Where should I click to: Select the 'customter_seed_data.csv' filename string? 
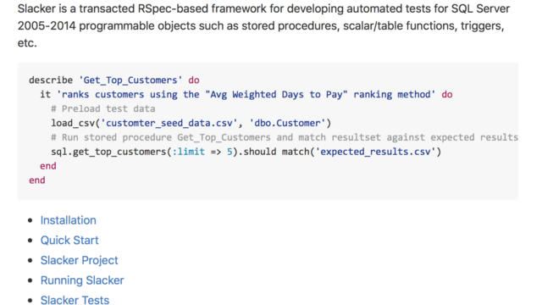(169, 123)
